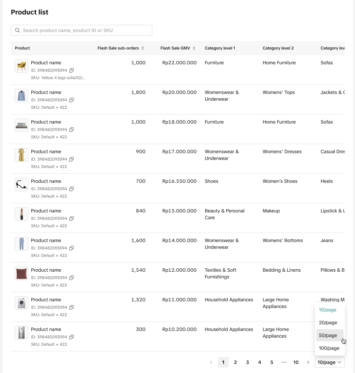Open the refrigerator product thumbnail
This screenshot has height=373, width=355.
pyautogui.click(x=22, y=333)
